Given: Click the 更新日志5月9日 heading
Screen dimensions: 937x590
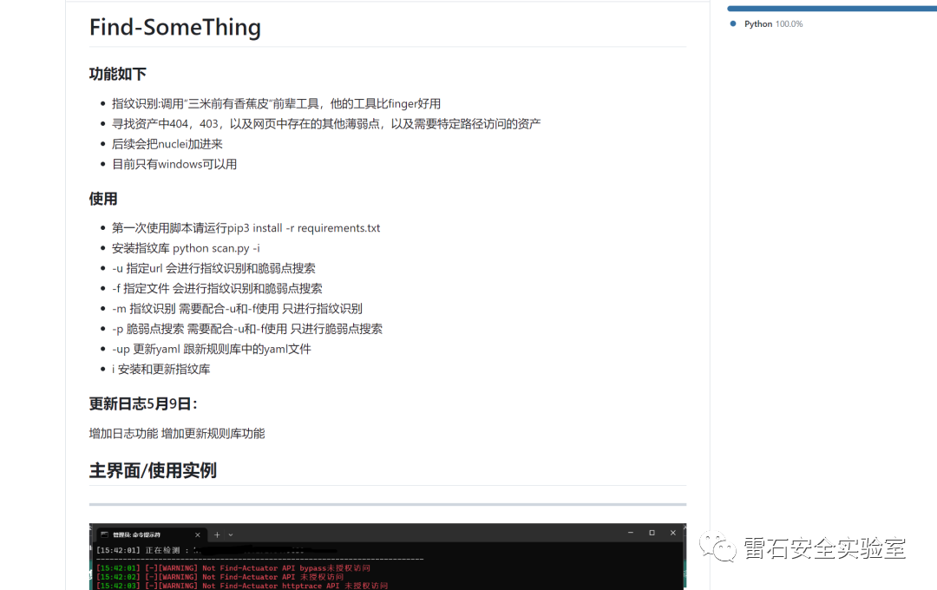Looking at the screenshot, I should pyautogui.click(x=143, y=404).
